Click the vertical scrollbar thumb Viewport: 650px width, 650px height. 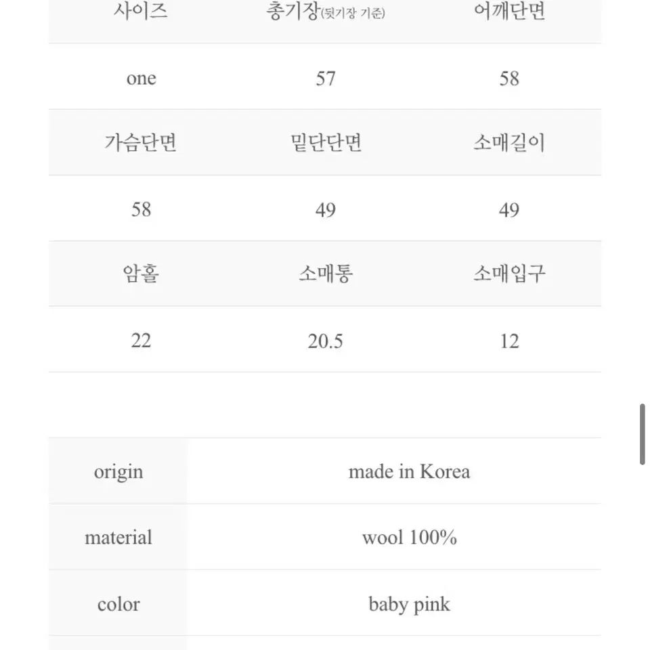point(642,434)
